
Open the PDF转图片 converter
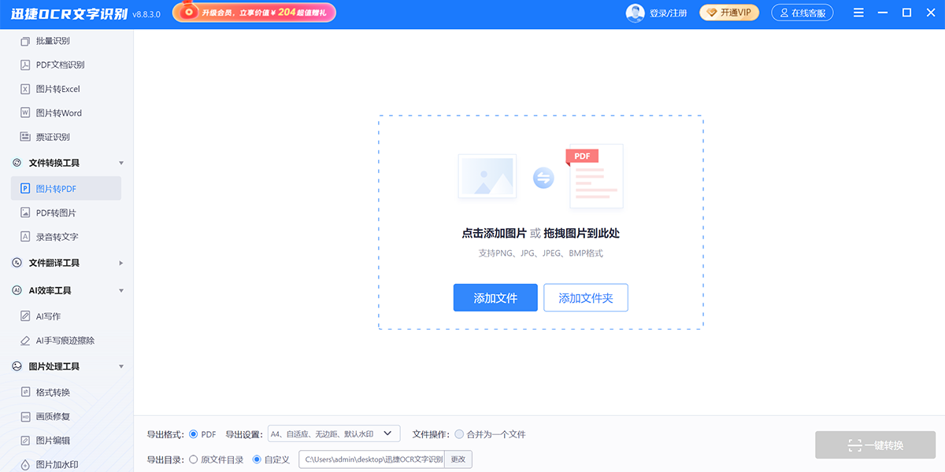tap(55, 212)
